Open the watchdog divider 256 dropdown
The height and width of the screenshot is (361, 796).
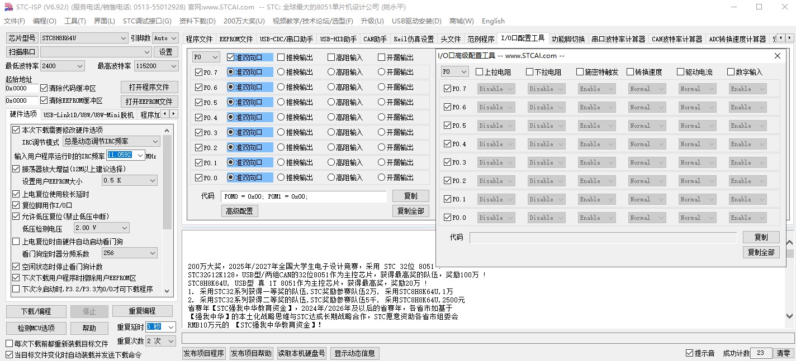[x=130, y=253]
